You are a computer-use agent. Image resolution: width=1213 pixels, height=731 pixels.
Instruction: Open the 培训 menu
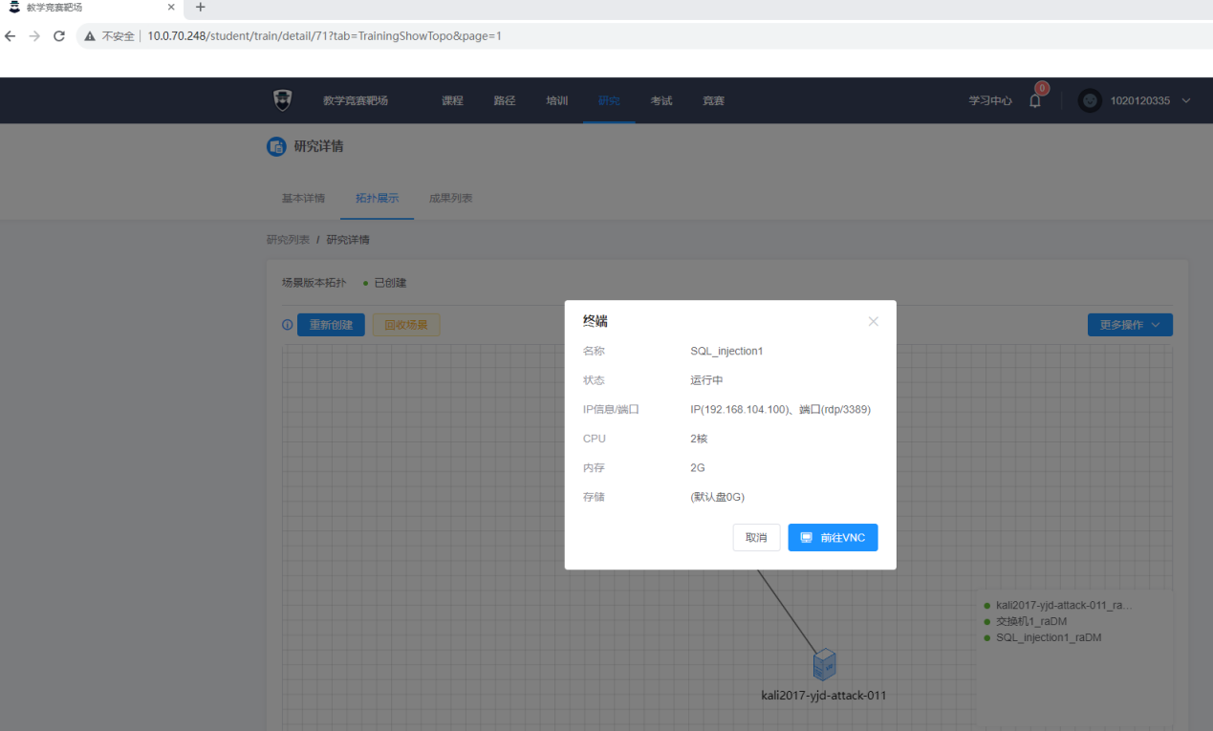pos(557,100)
